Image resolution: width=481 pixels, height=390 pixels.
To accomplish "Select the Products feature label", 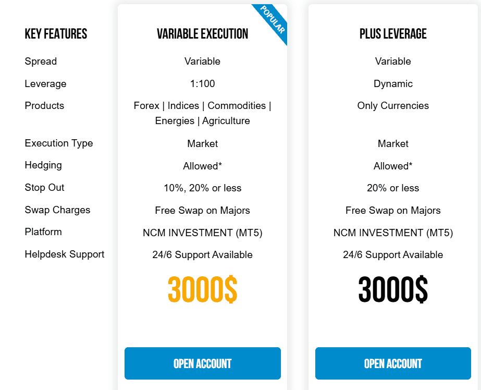I will click(44, 106).
